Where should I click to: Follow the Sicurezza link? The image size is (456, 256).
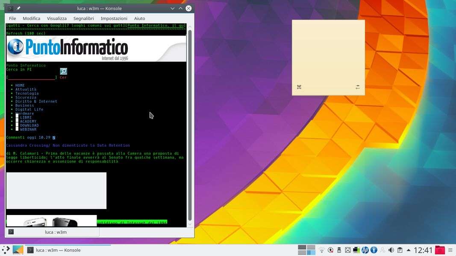pyautogui.click(x=26, y=97)
